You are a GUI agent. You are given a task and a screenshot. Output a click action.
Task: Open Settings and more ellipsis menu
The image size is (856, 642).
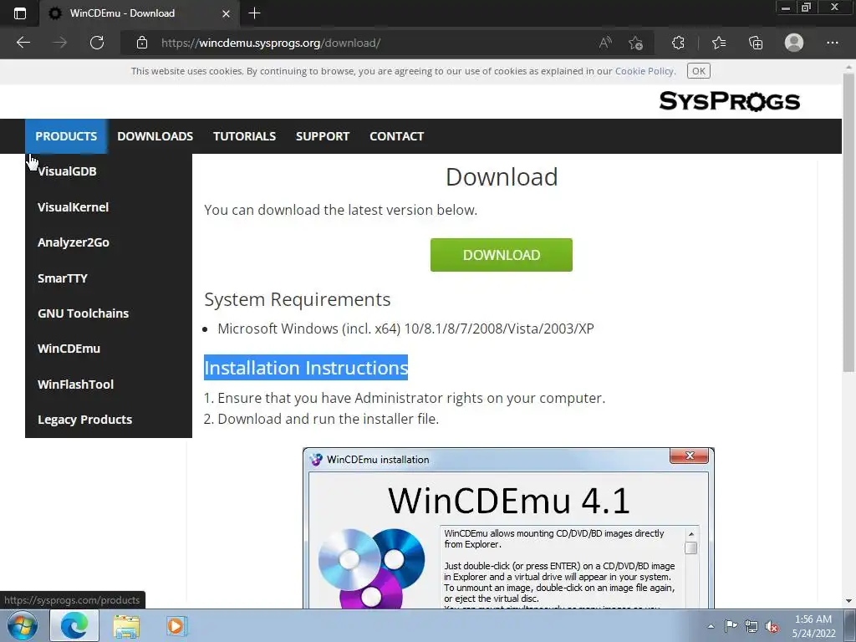(x=832, y=43)
